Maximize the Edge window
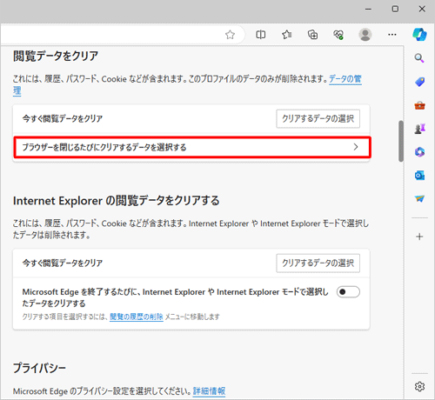 [395, 9]
